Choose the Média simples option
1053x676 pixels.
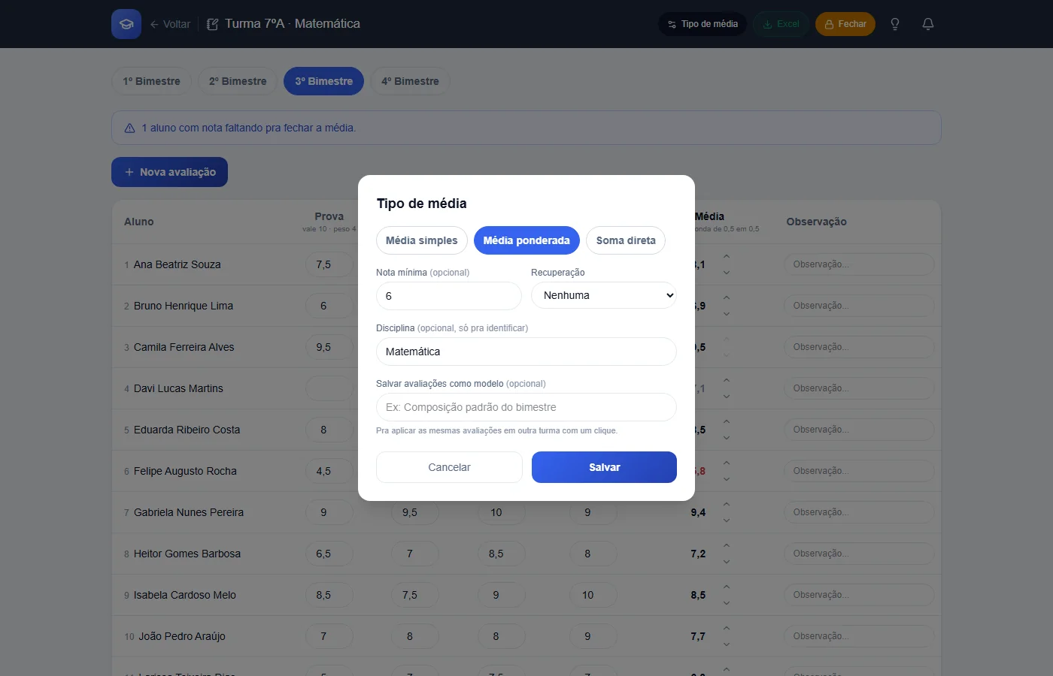click(422, 240)
